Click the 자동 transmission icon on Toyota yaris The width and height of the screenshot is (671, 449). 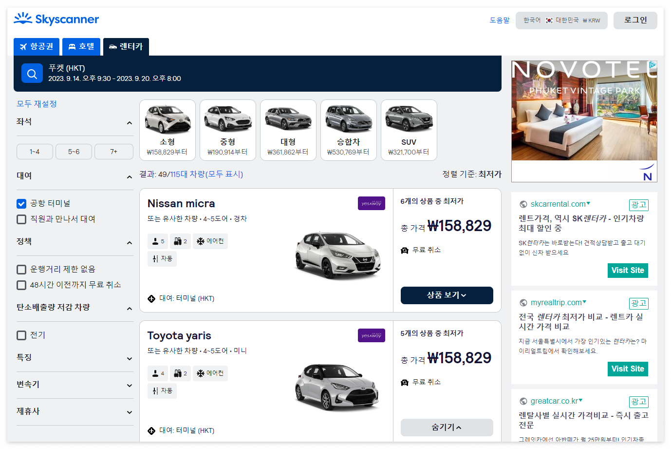155,390
